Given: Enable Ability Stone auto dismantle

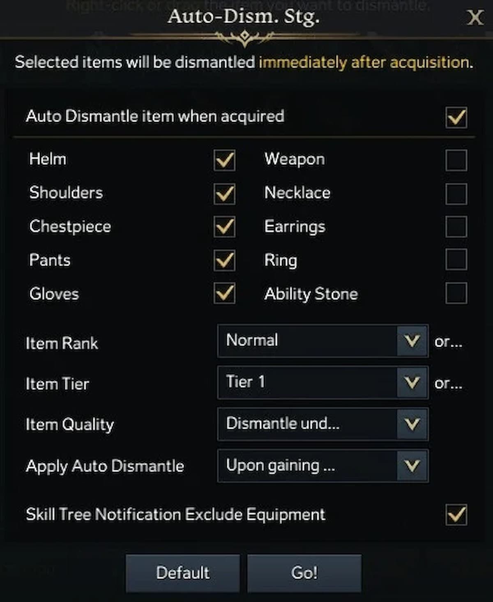Looking at the screenshot, I should coord(456,293).
